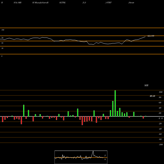Click the RSI line's endpoint near 65.89
Screen dimensions: 164x164
point(145,37)
